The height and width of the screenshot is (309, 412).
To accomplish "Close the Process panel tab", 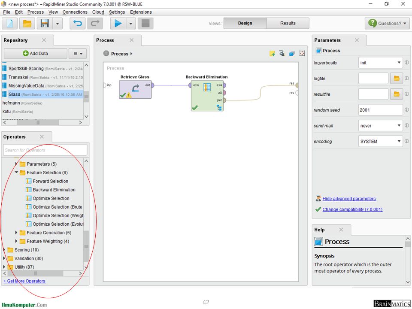I will 132,40.
